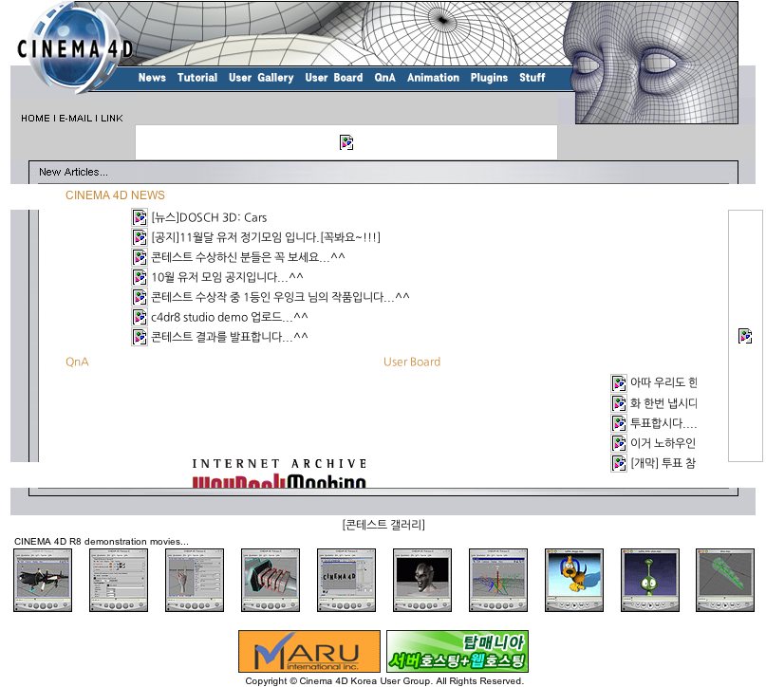766x687 pixels.
Task: Open c4dr8 studio demo 업로드 article
Action: click(x=230, y=317)
